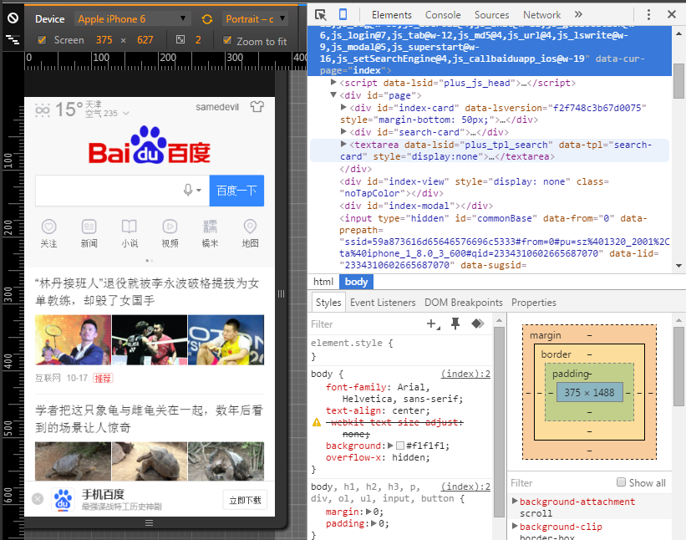Tap the 小说 book icon

click(x=129, y=227)
